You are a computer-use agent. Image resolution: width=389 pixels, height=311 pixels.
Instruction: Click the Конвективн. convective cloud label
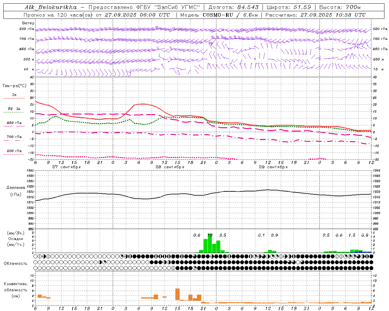[x=16, y=284]
